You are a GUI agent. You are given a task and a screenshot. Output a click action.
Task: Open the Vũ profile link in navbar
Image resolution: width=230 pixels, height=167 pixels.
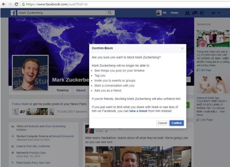coord(164,13)
